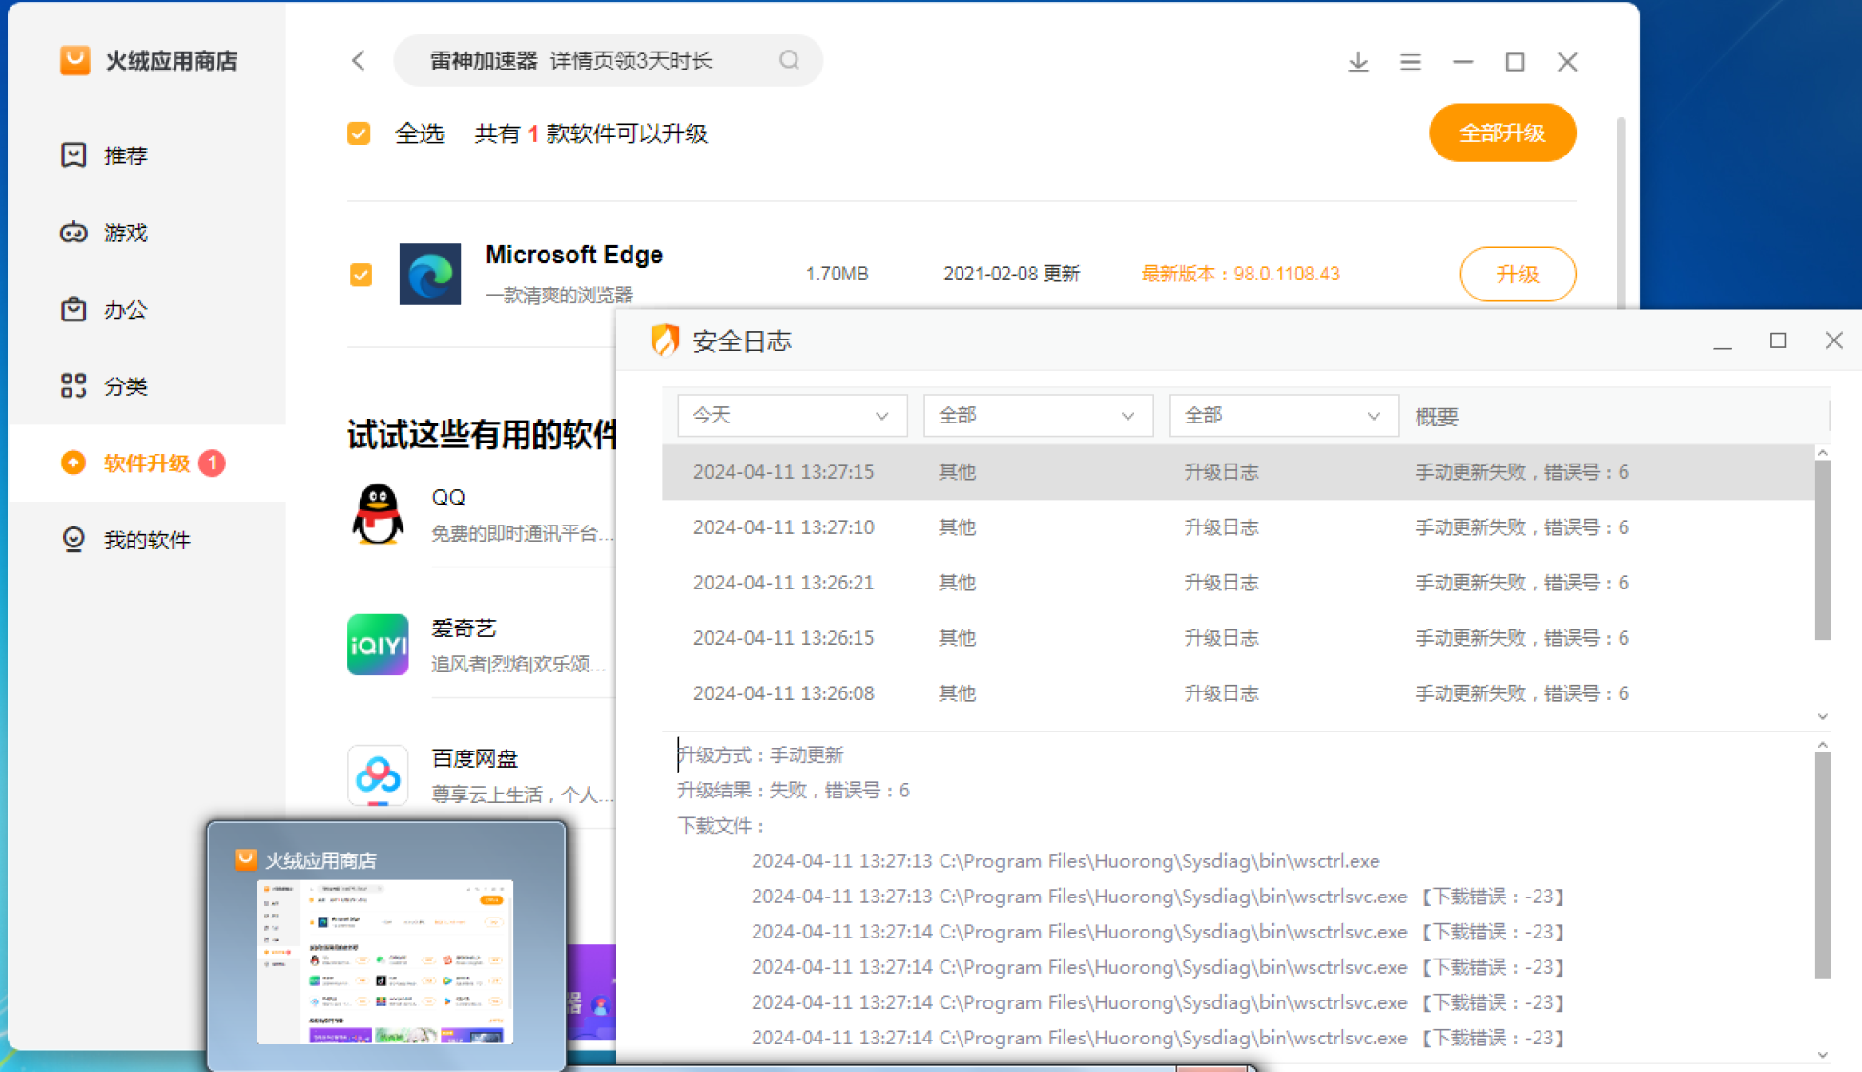1862x1072 pixels.
Task: Click the details pane scrollbar thumb
Action: [x=1822, y=865]
